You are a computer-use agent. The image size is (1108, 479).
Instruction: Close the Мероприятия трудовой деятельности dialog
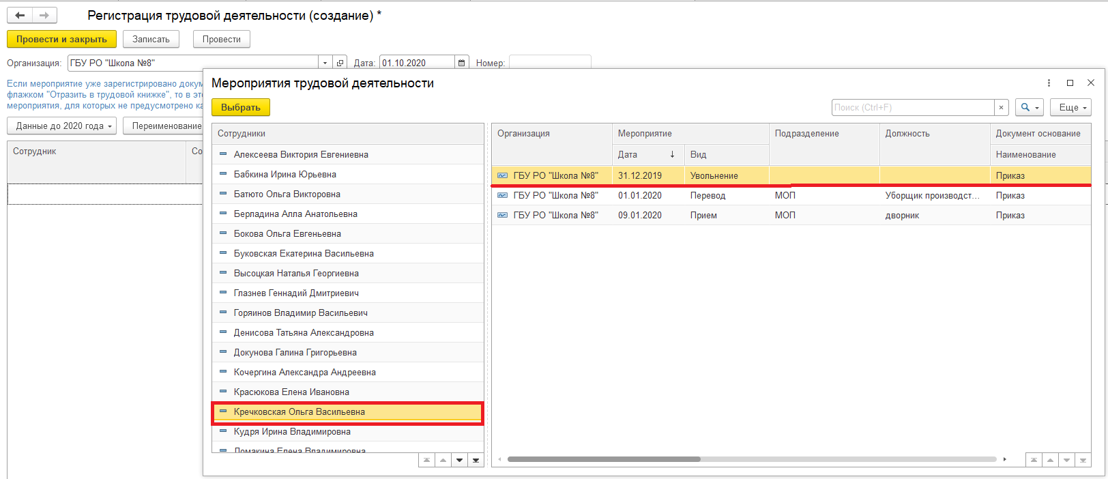(x=1090, y=83)
